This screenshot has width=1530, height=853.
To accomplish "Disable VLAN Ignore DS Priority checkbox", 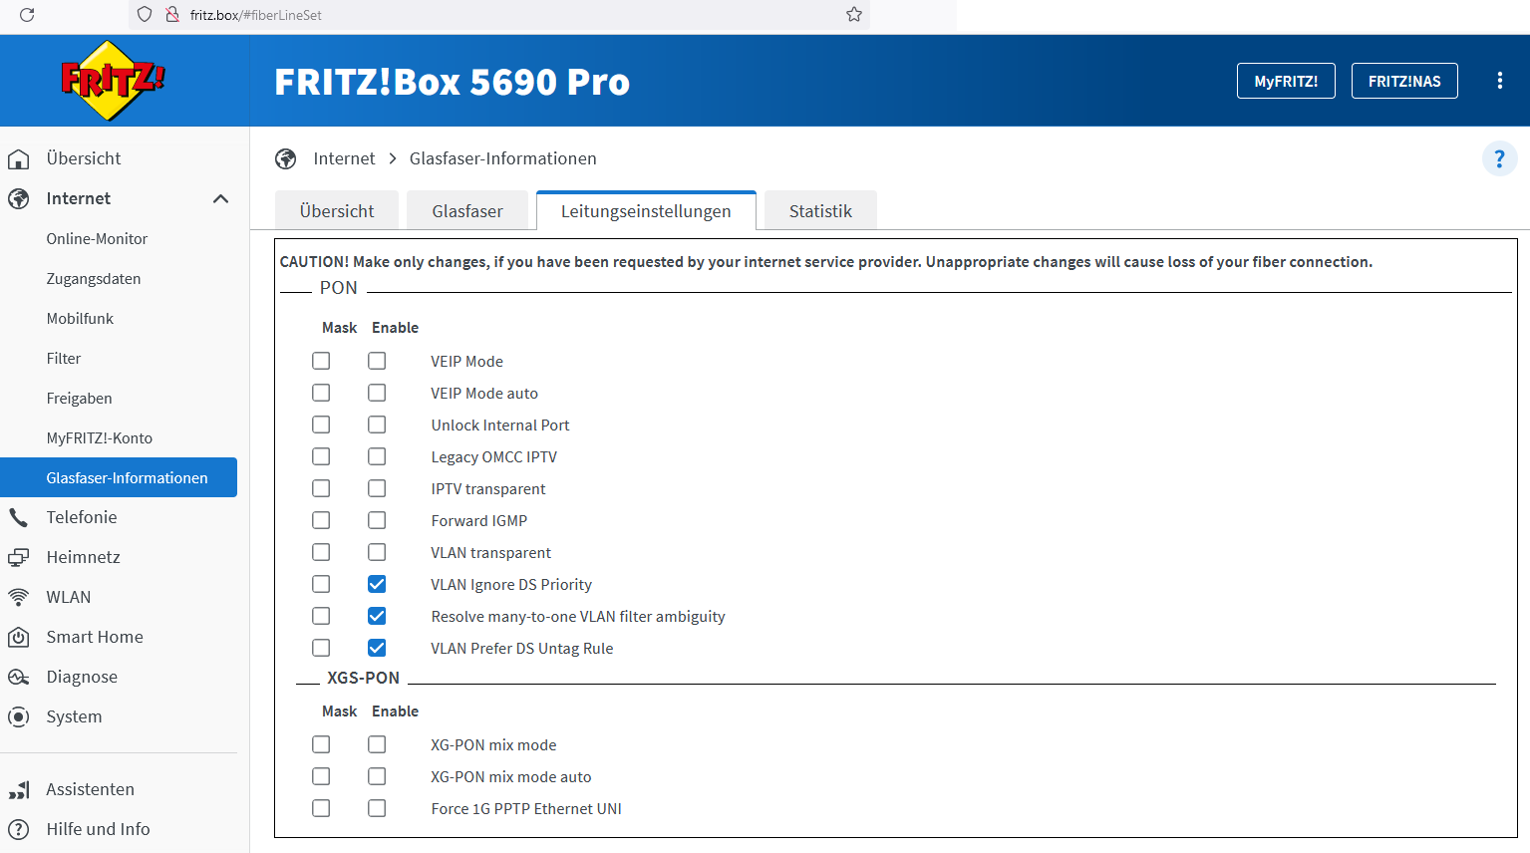I will coord(377,584).
